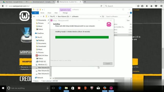Image resolution: width=164 pixels, height=92 pixels.
Task: Open Windows Store from taskbar
Action: pyautogui.click(x=73, y=88)
